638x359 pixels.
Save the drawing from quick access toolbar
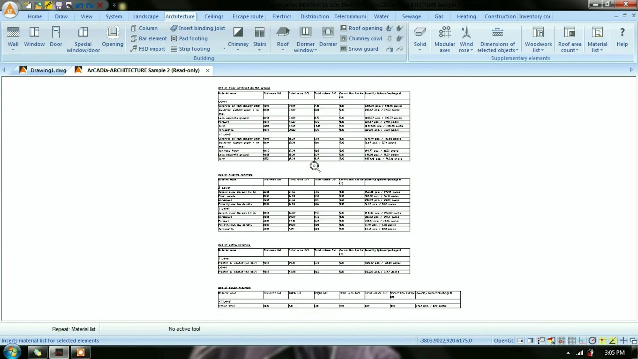59,5
